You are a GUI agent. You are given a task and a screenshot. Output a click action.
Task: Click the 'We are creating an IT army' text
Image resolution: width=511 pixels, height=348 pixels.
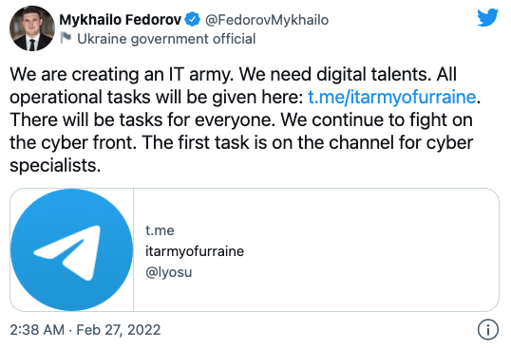[x=122, y=74]
